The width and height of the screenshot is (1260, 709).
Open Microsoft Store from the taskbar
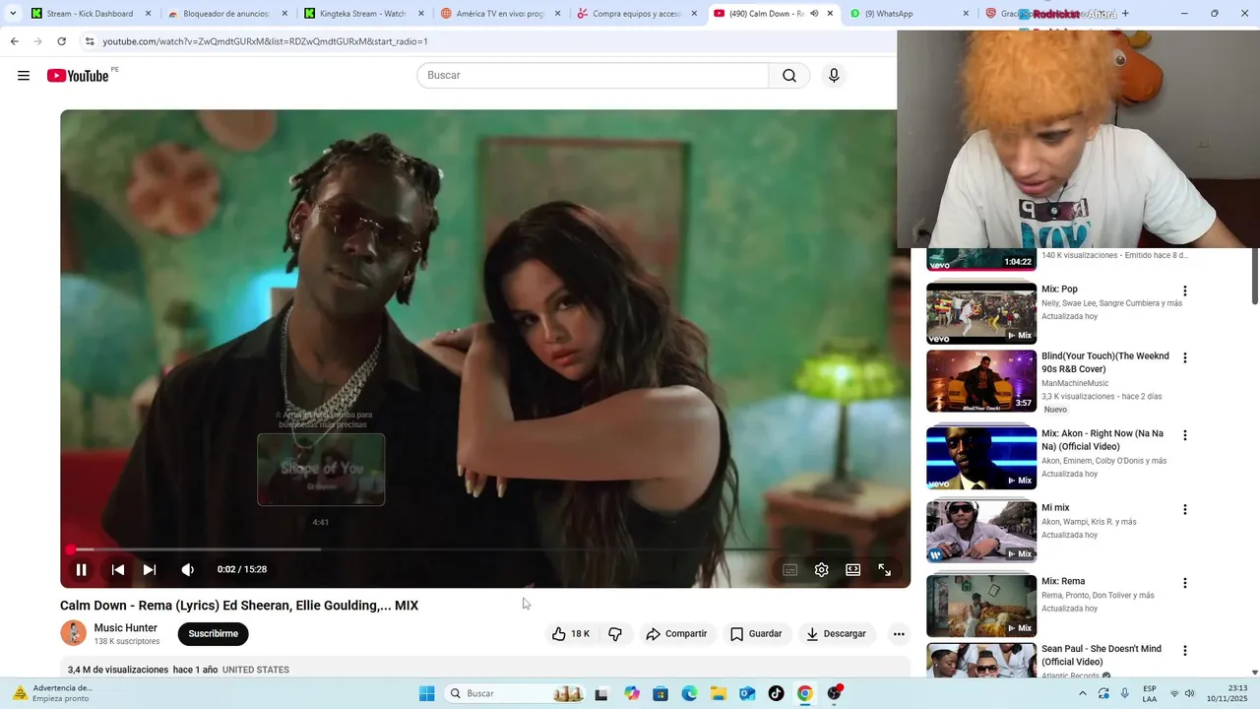(661, 693)
